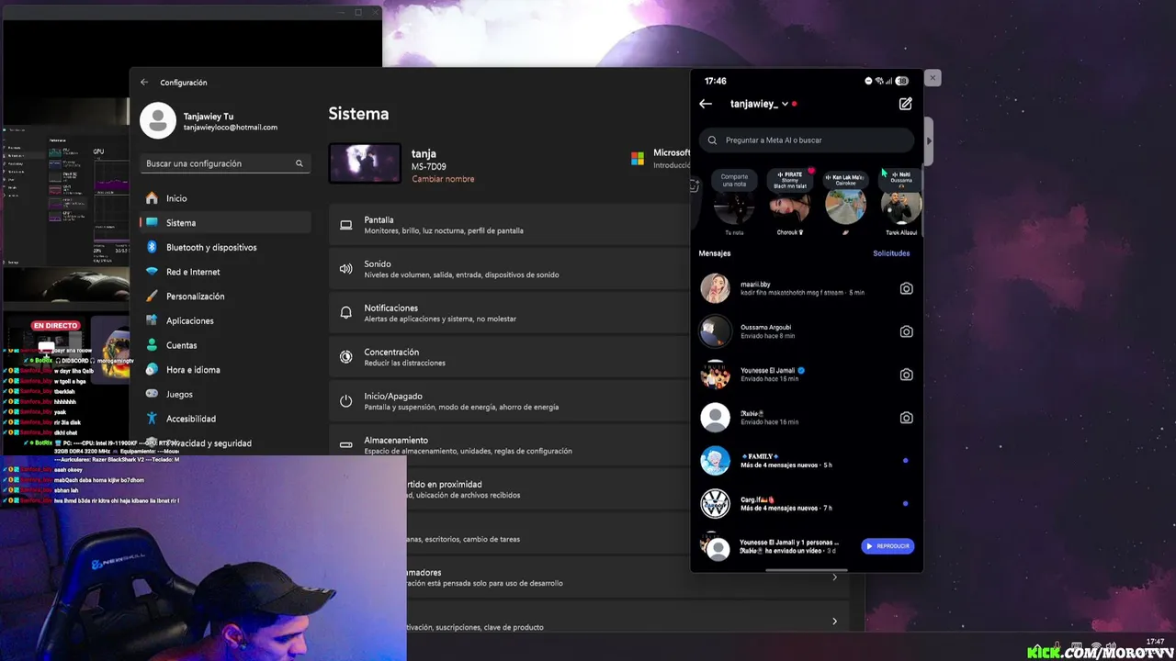
Task: Open Aplicaciones settings
Action: coord(225,320)
